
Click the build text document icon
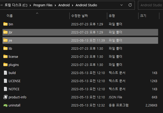[5, 73]
